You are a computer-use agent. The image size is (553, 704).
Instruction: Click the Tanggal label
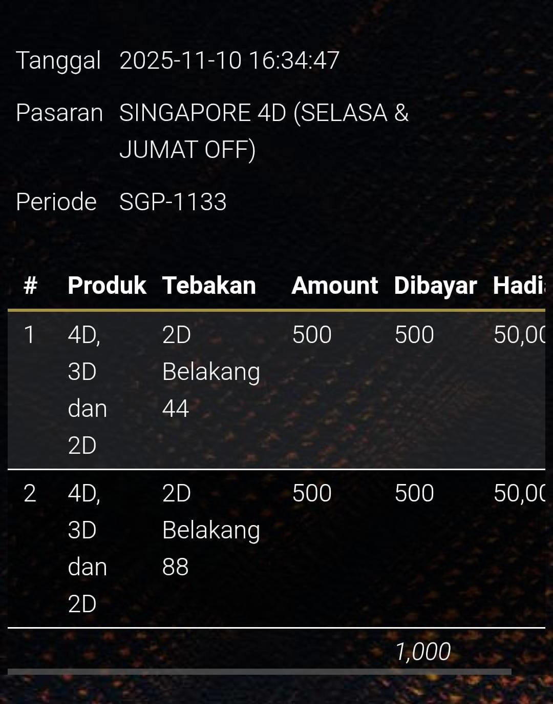[58, 61]
